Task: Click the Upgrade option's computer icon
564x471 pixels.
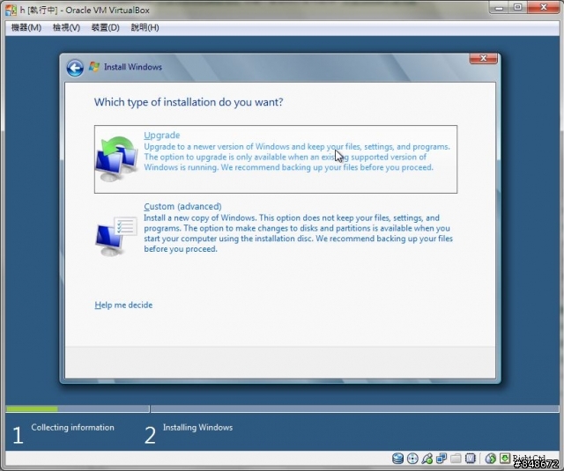Action: 117,158
